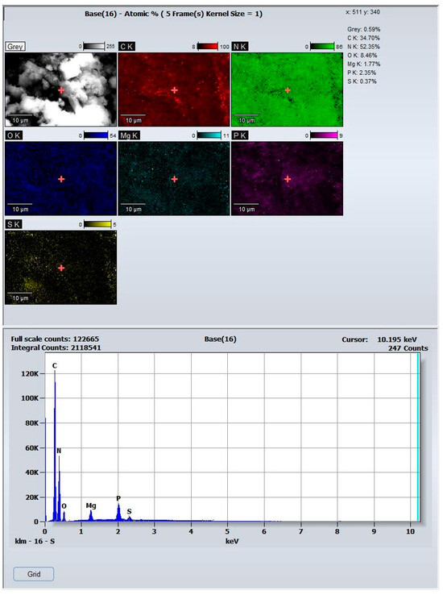Select the O K blue oxygen map
The image size is (443, 595).
point(60,178)
